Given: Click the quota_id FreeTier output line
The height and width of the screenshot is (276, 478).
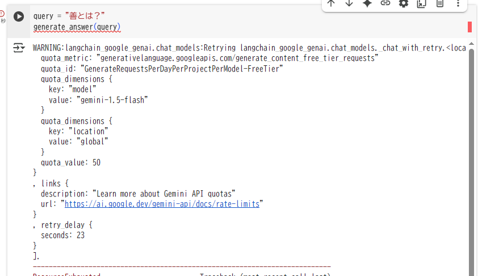Looking at the screenshot, I should [162, 69].
